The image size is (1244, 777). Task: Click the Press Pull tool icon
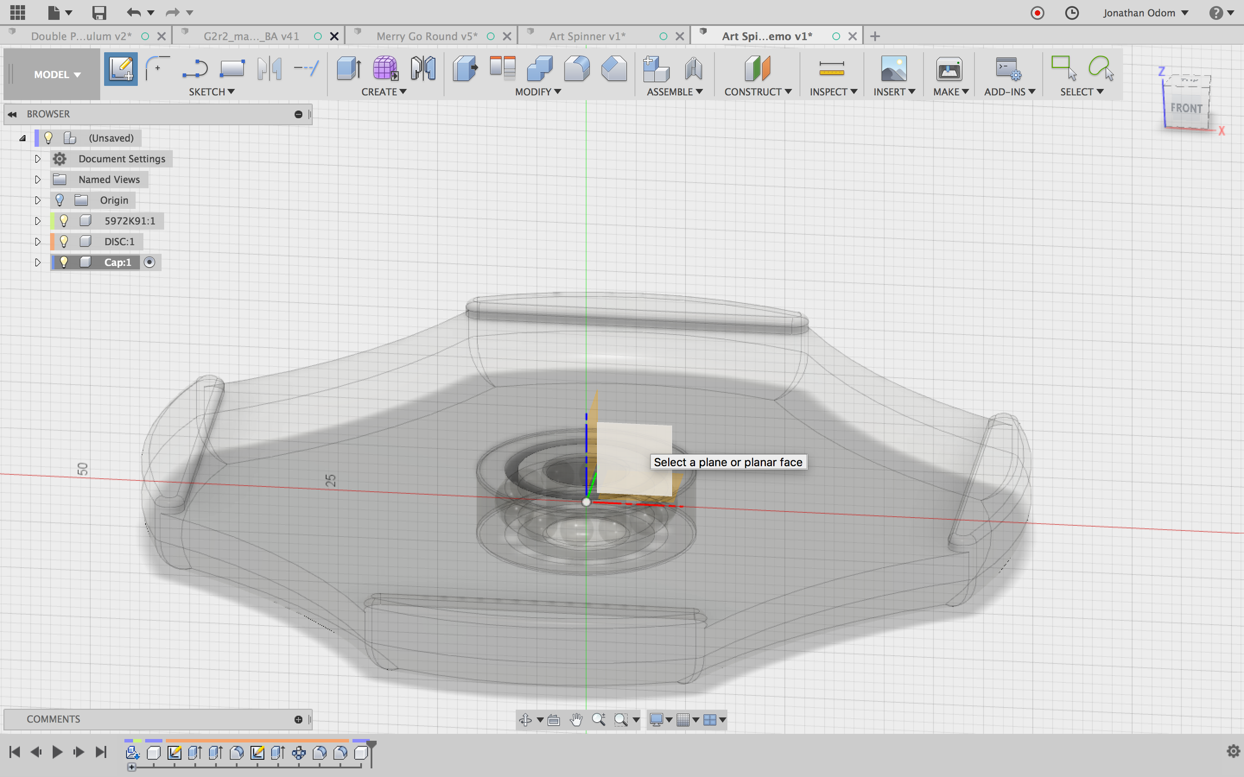tap(464, 69)
